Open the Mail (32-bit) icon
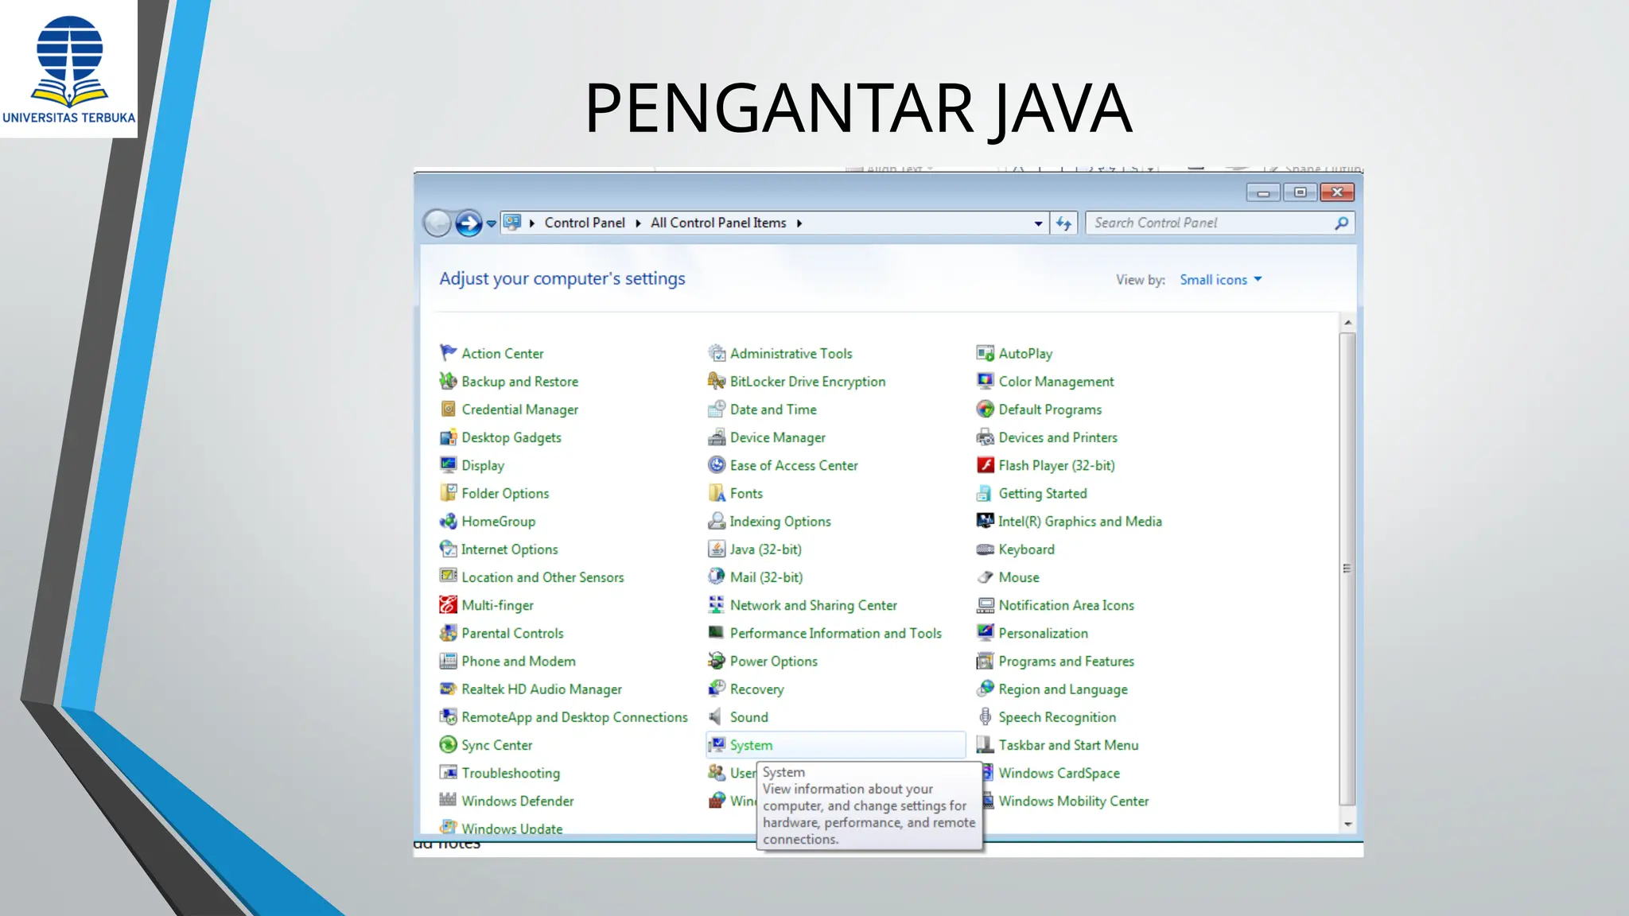Image resolution: width=1629 pixels, height=916 pixels. (717, 576)
